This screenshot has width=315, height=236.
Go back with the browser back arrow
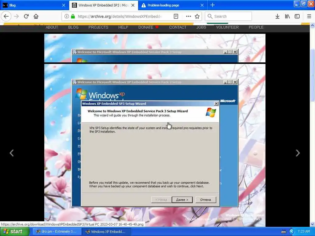point(6,17)
